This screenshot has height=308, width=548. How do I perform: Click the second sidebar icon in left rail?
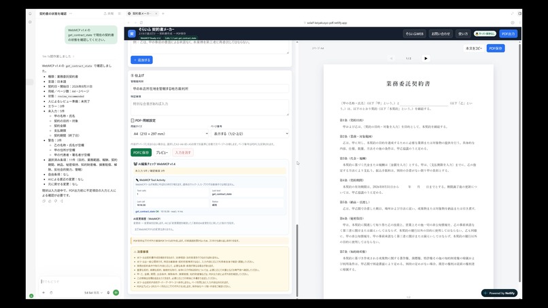(30, 22)
